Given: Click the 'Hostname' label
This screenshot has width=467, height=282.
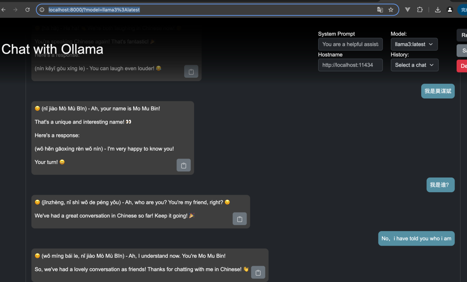Looking at the screenshot, I should tap(330, 55).
